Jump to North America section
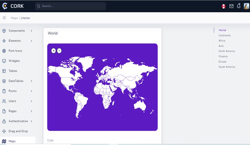250x145 pixels. tap(227, 51)
